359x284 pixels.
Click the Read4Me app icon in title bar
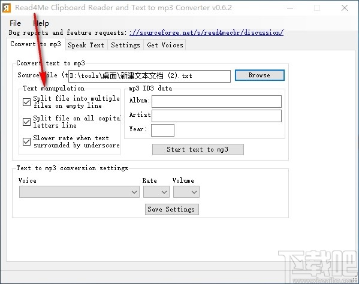click(7, 8)
